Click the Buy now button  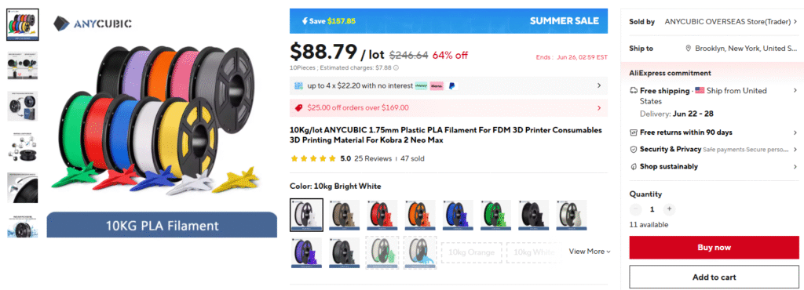pos(714,248)
